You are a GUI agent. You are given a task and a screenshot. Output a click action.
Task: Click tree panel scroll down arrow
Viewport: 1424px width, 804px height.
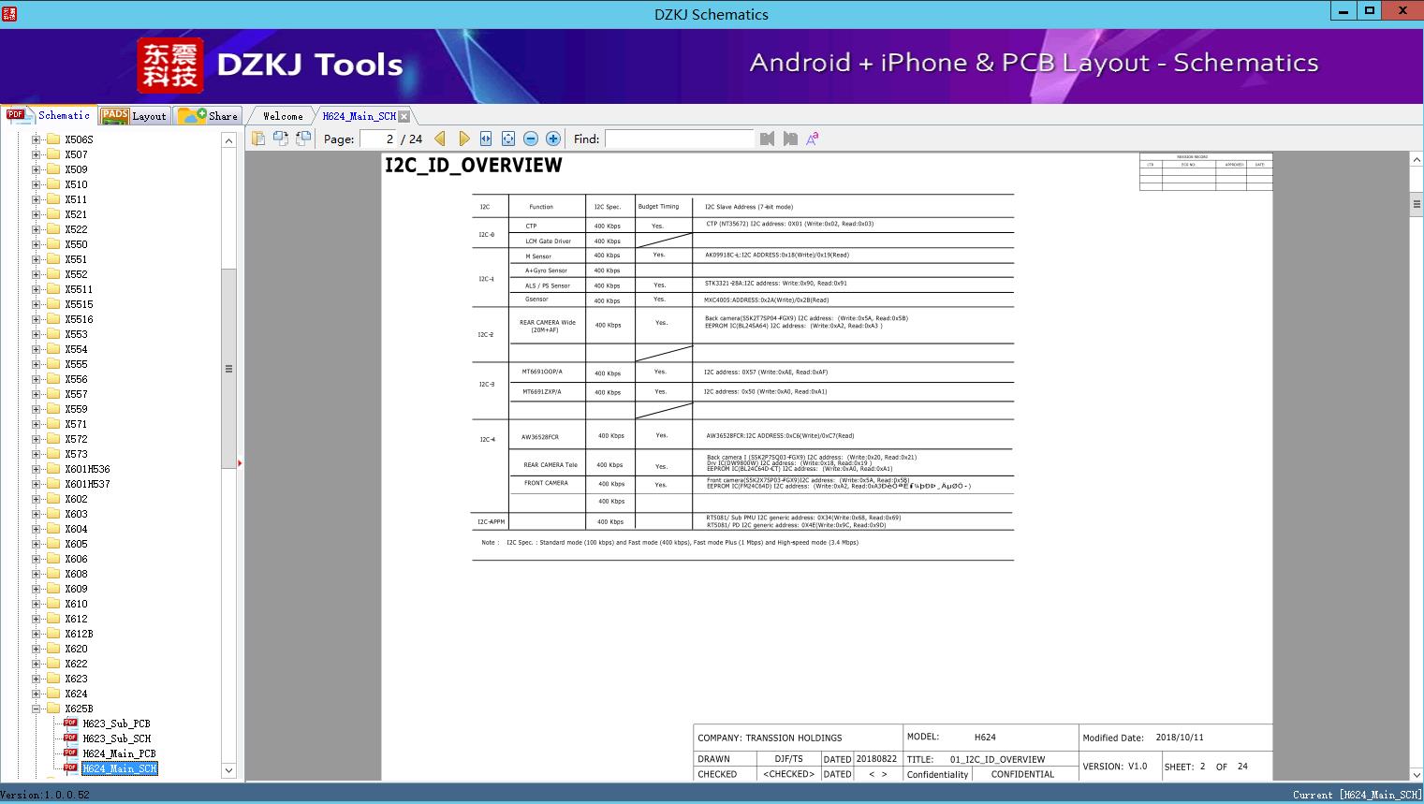(x=228, y=770)
